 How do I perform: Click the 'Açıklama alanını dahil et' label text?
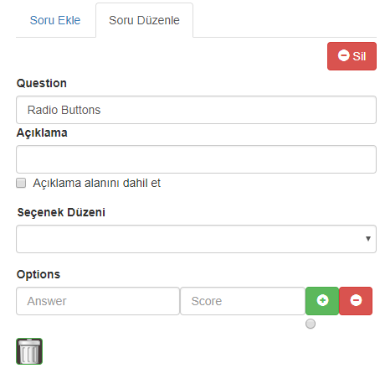96,183
